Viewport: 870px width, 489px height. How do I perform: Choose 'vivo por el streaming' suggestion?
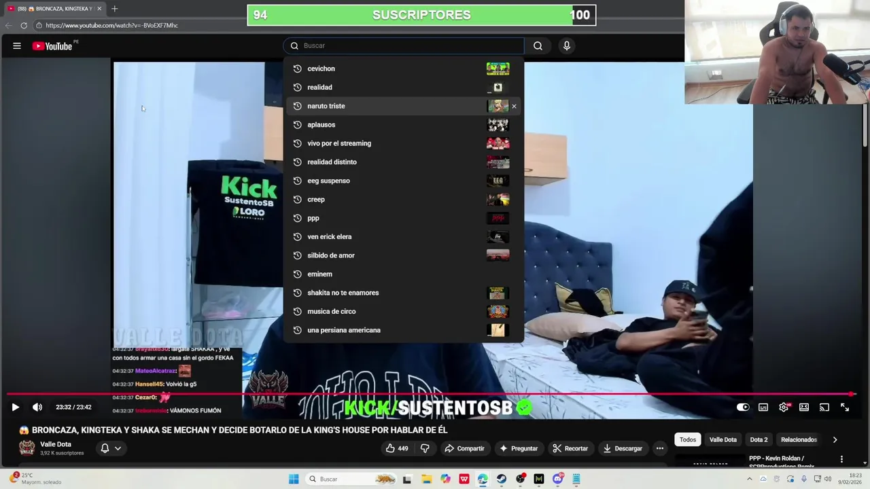click(x=404, y=143)
